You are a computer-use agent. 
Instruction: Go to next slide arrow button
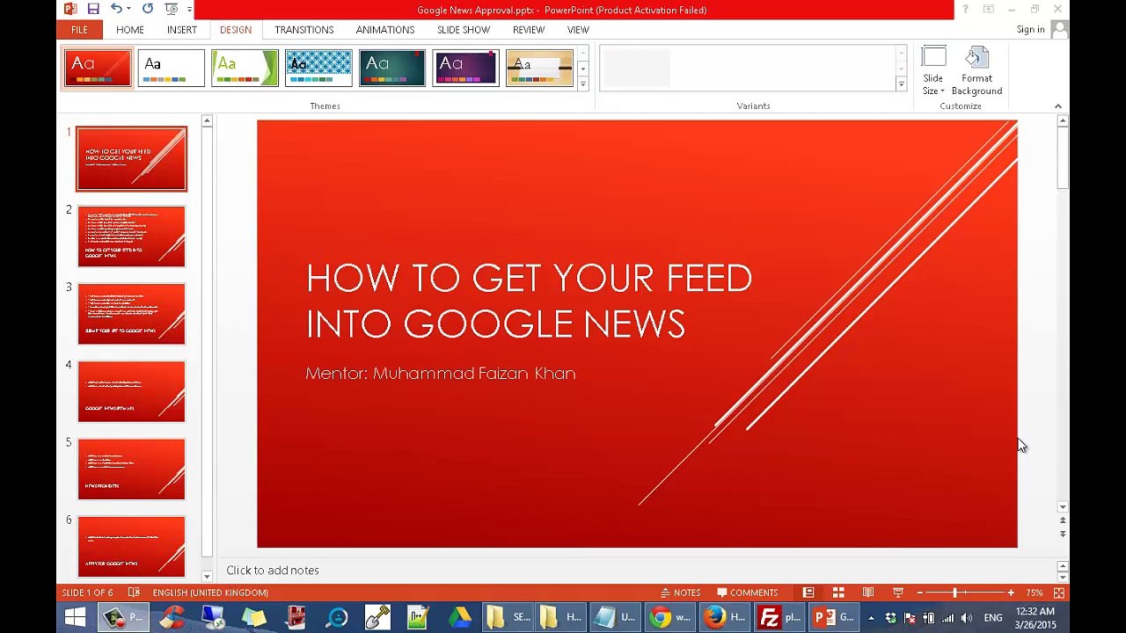point(1063,533)
